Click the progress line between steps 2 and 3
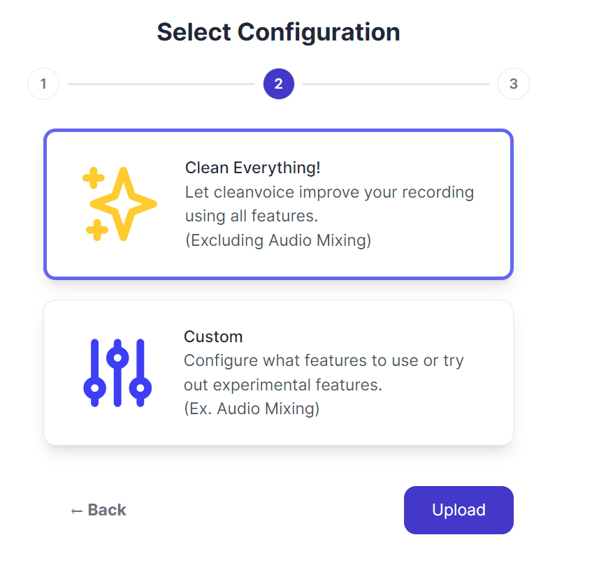This screenshot has height=565, width=592. coord(396,84)
